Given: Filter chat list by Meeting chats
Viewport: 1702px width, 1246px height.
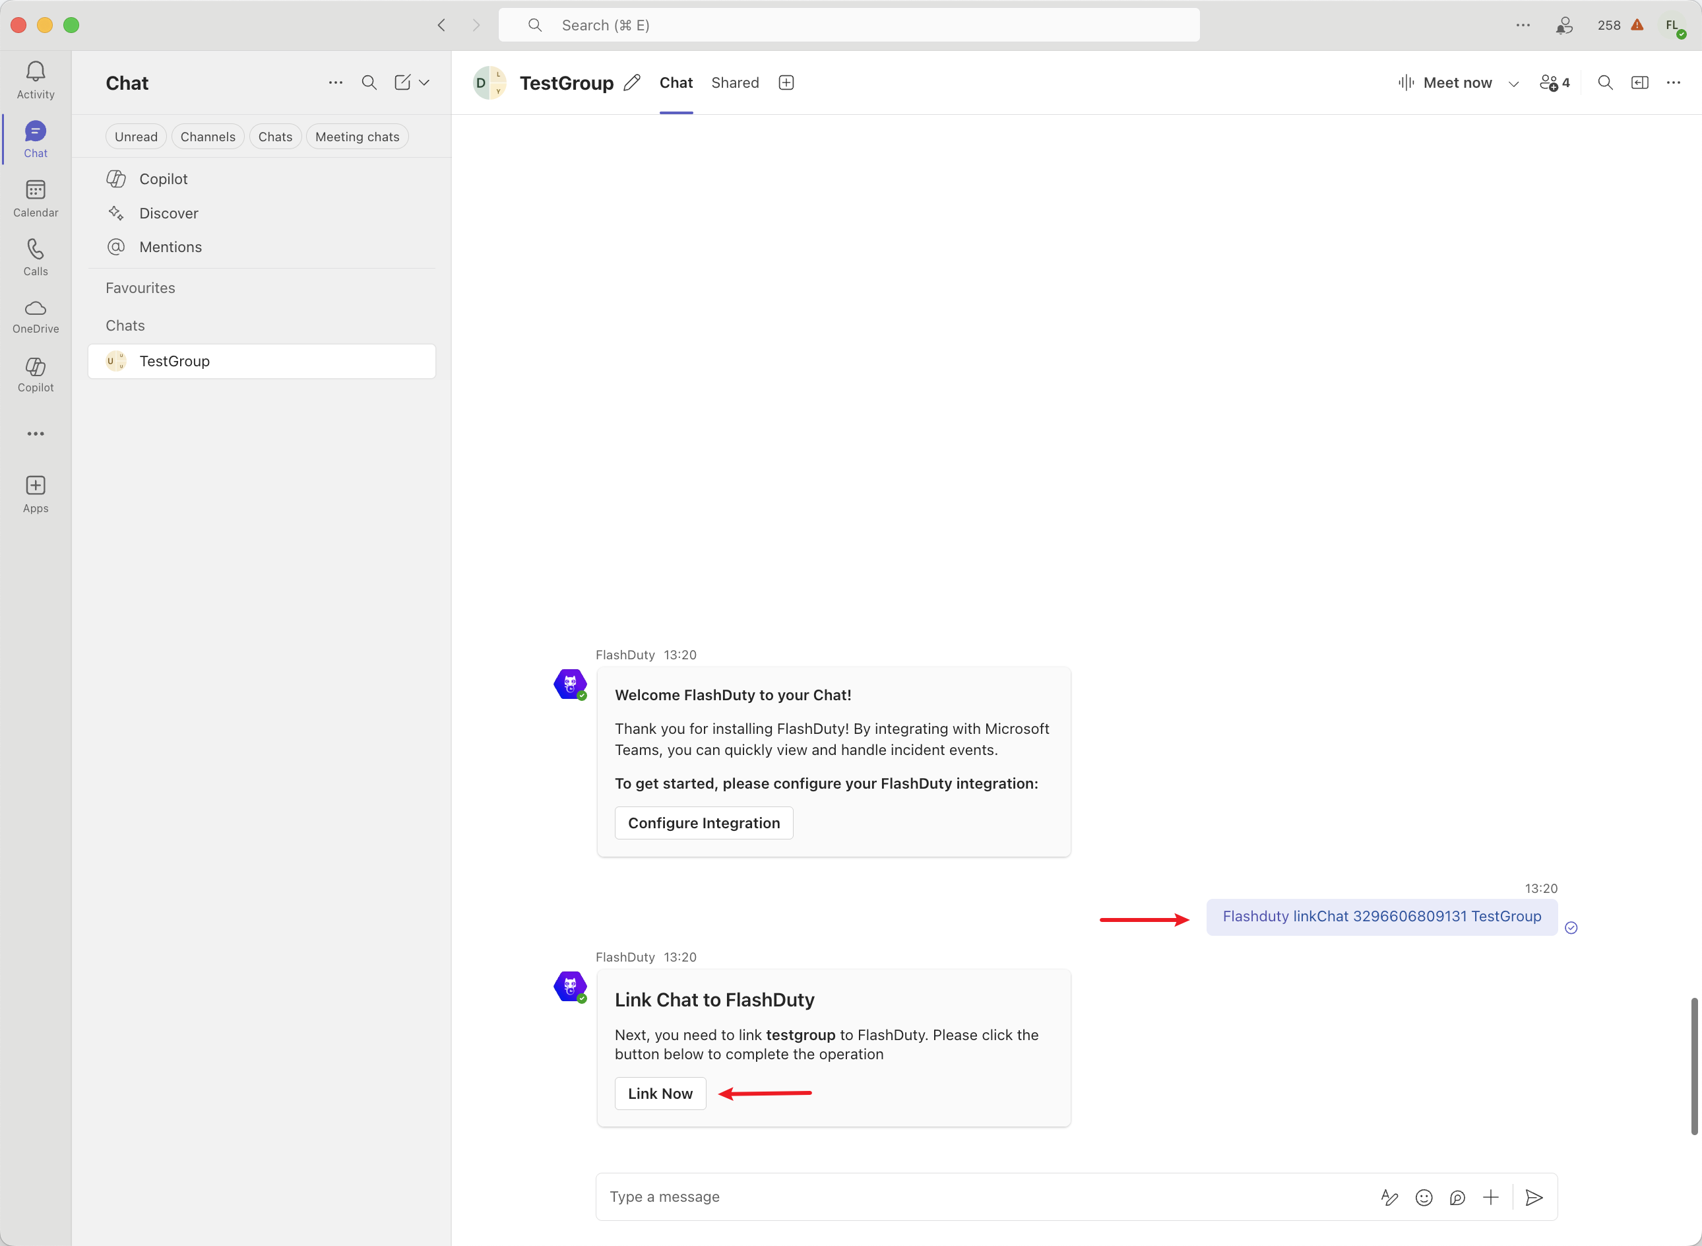Looking at the screenshot, I should (358, 137).
